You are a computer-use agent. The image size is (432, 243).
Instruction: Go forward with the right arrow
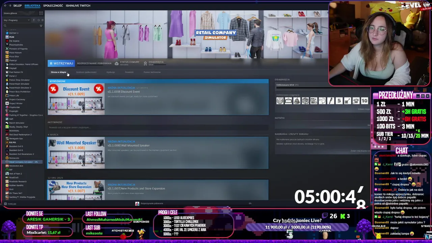(x=9, y=6)
